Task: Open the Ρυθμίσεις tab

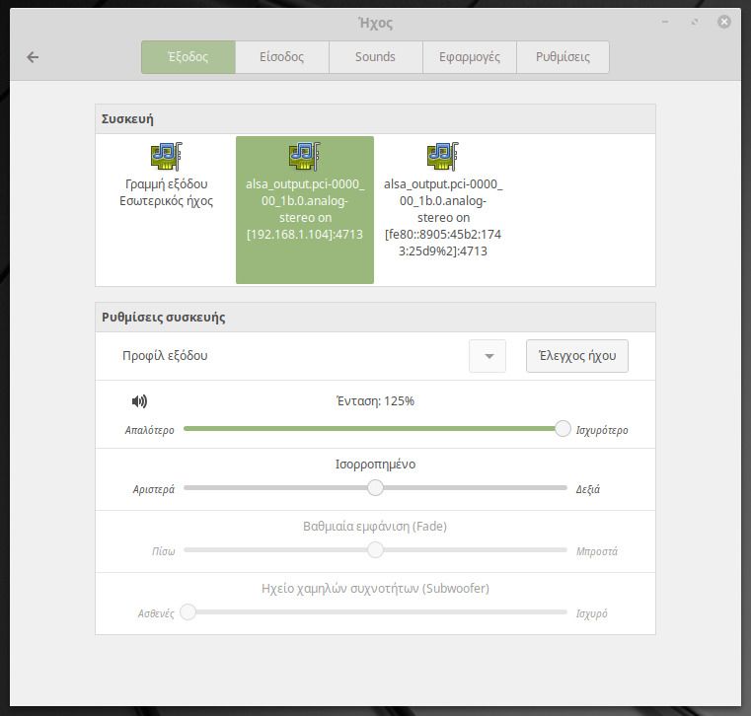Action: pos(563,57)
